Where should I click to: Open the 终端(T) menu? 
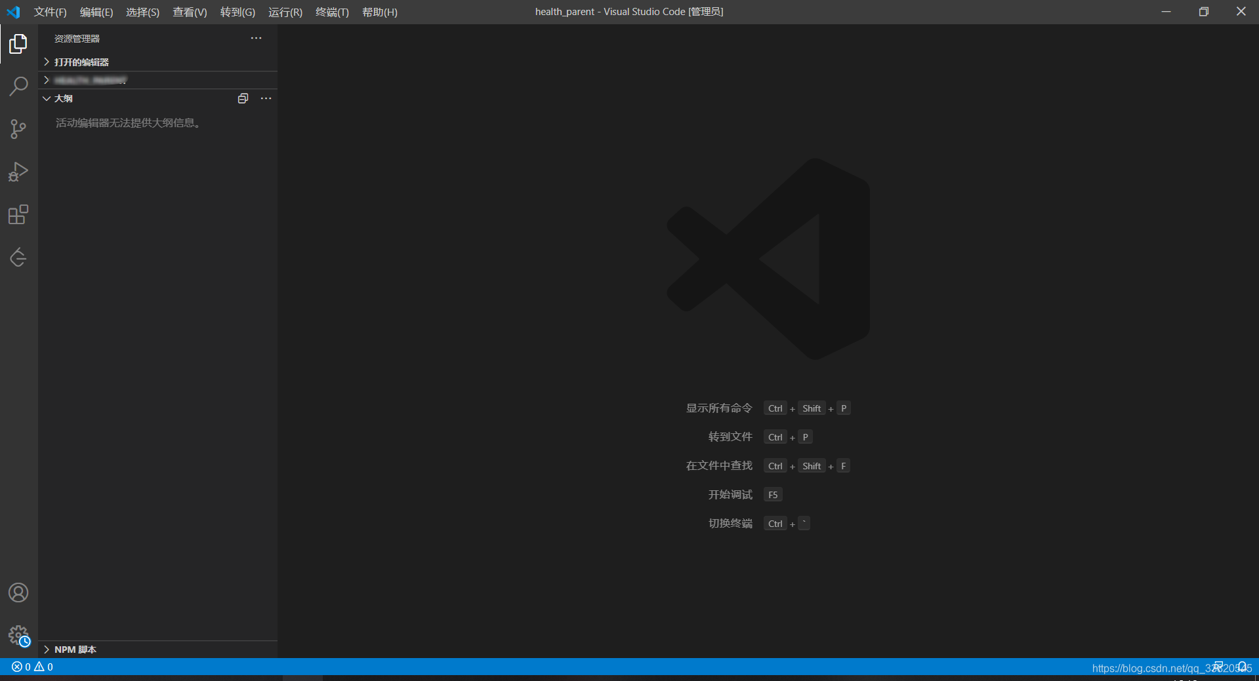[332, 12]
